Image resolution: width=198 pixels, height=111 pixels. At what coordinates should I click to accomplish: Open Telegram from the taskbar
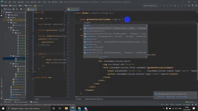click(x=86, y=108)
